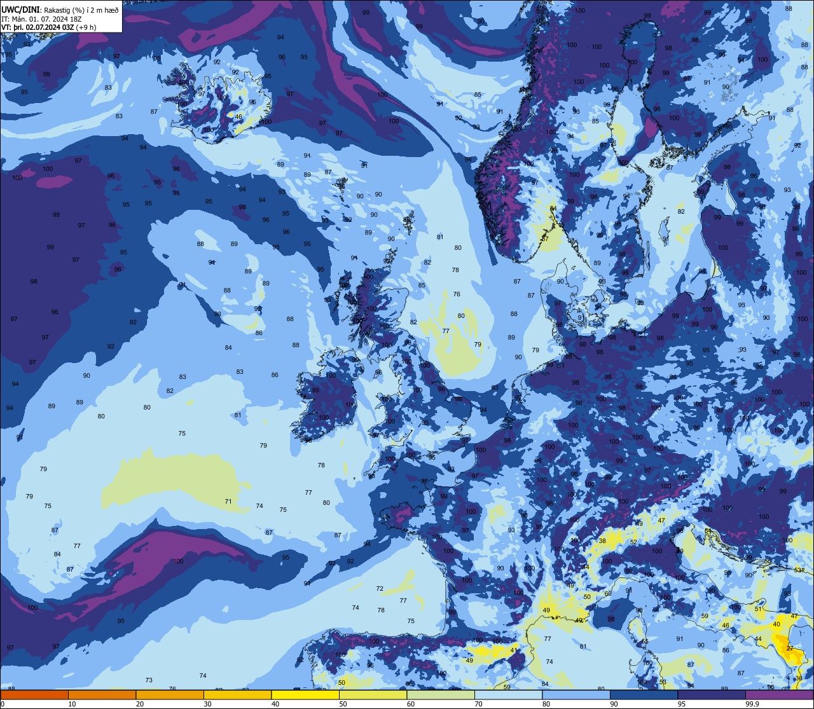Click the value '57' over southern Norway
Viewport: 814px width, 709px height.
coord(545,239)
